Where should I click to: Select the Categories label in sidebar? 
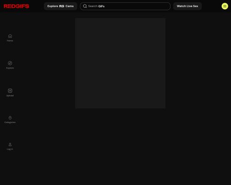10,123
